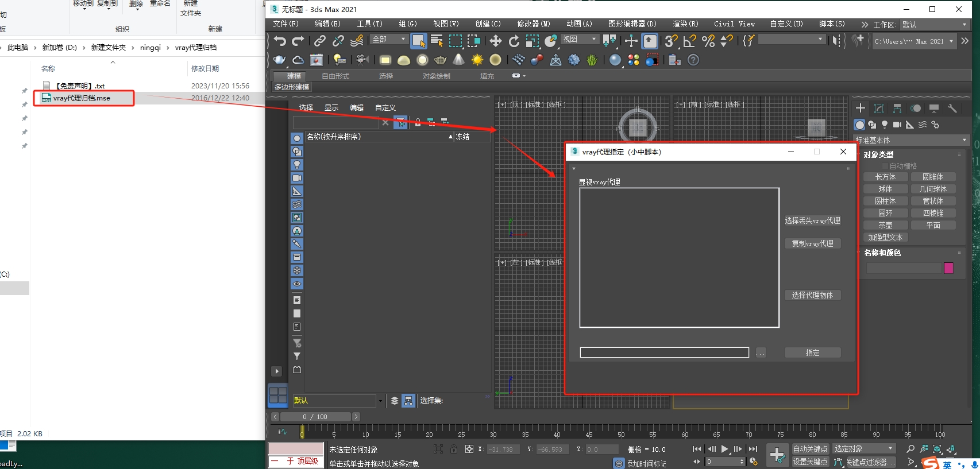Click the magenta object color swatch

pos(948,268)
